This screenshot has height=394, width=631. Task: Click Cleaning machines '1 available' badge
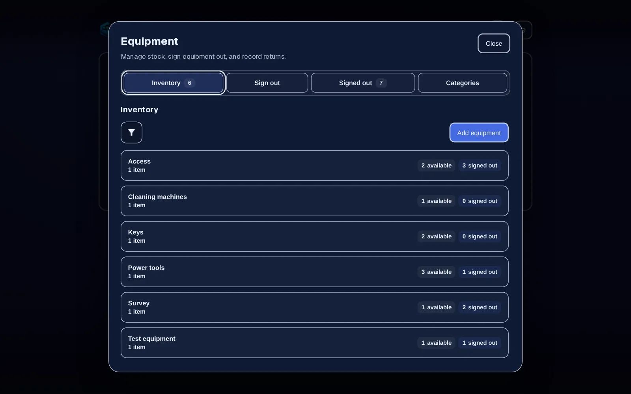[x=436, y=201]
